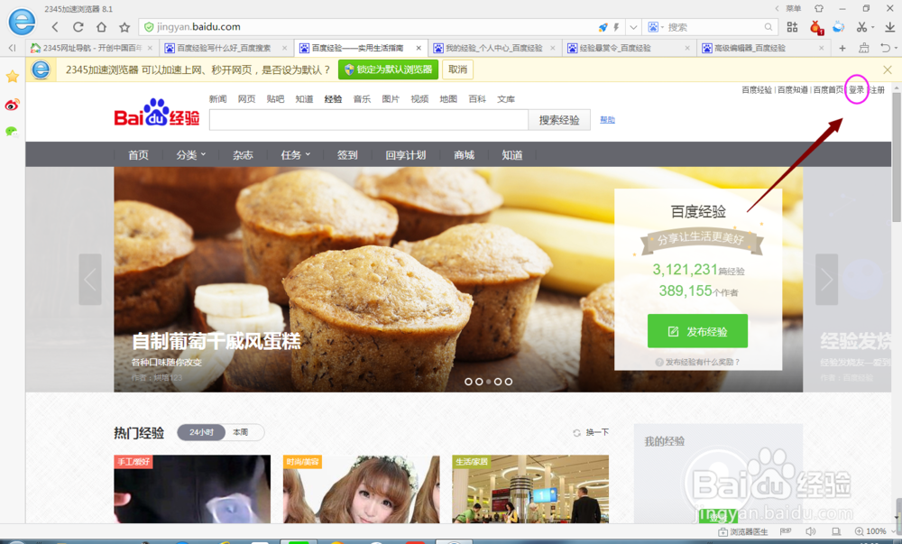Image resolution: width=902 pixels, height=544 pixels.
Task: Open 签到 in the nav bar
Action: [347, 154]
